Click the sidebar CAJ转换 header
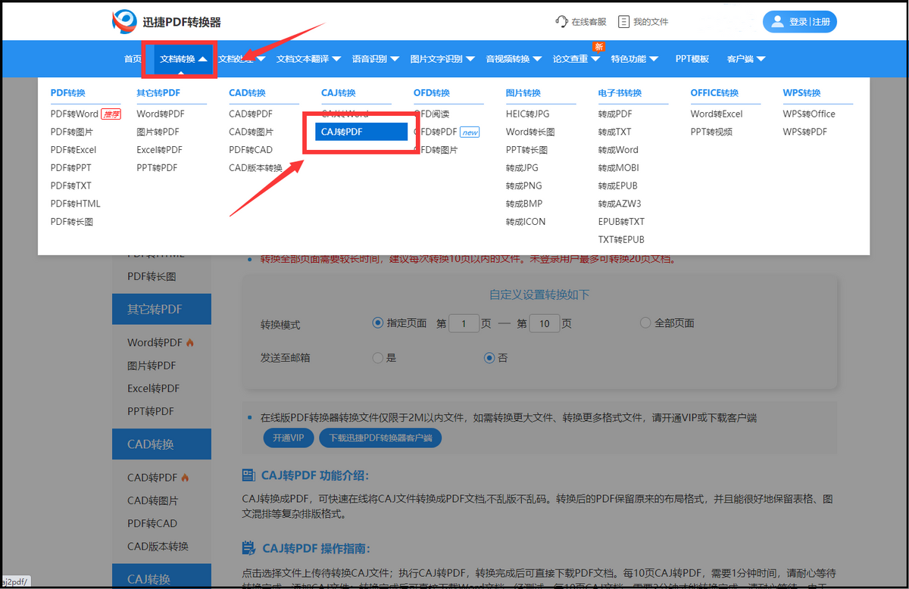 point(161,577)
